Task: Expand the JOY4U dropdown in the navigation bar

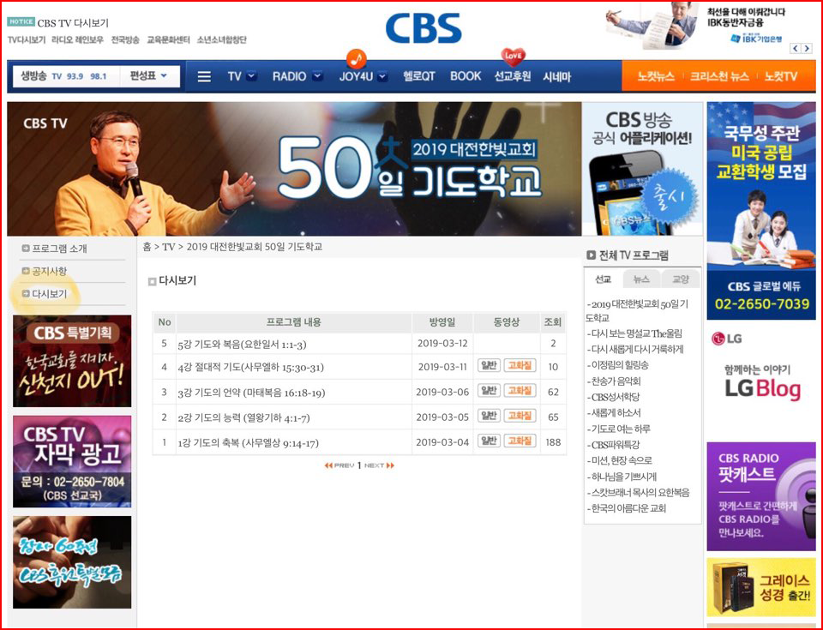Action: (x=382, y=76)
